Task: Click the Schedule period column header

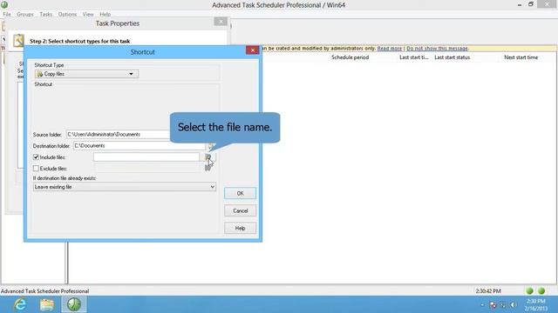Action: (350, 57)
